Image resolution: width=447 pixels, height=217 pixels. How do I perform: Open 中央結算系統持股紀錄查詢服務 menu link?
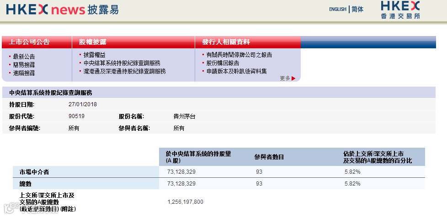pyautogui.click(x=122, y=63)
